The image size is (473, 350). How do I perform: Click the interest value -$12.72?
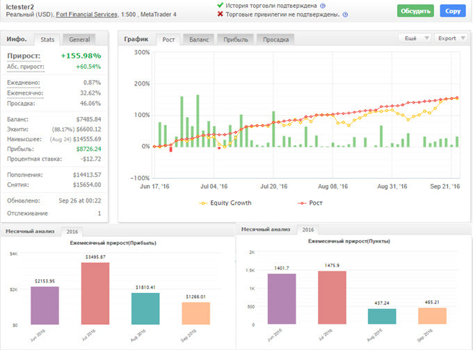91,159
